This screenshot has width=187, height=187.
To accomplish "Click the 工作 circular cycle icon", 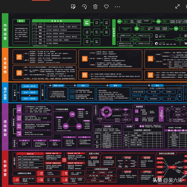I will [106, 112].
